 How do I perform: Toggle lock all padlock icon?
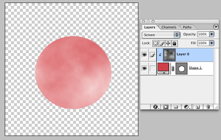(x=175, y=43)
